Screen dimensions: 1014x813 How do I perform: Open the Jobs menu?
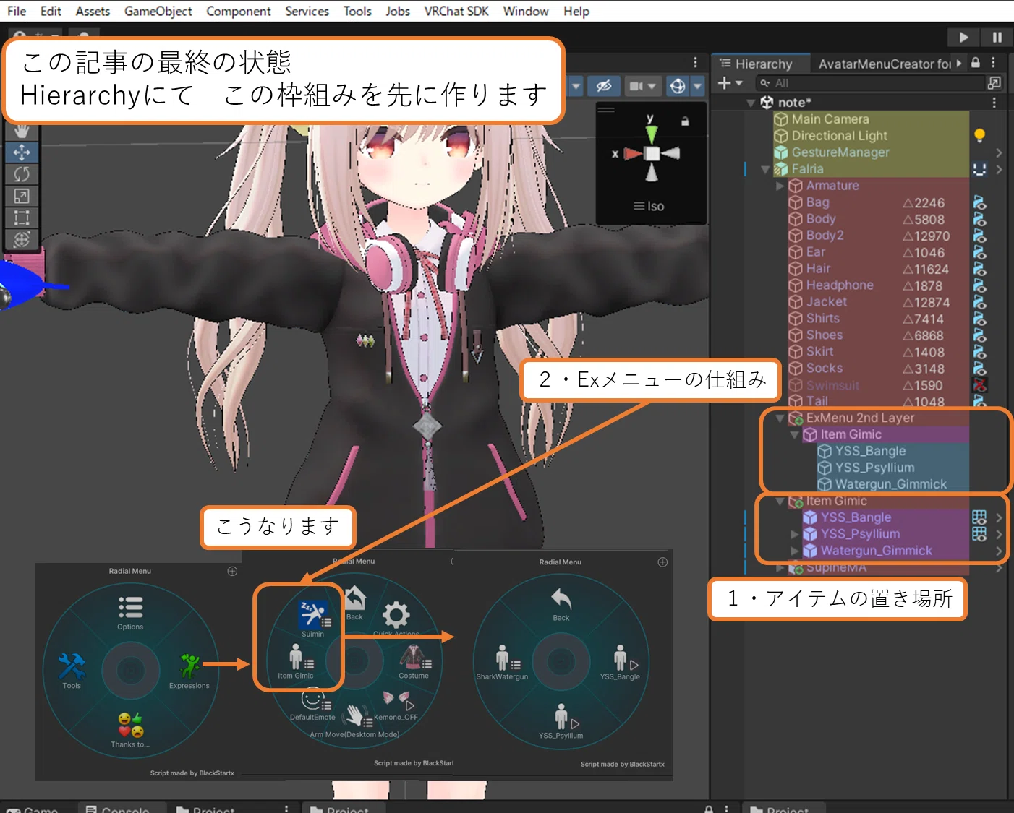pos(398,11)
